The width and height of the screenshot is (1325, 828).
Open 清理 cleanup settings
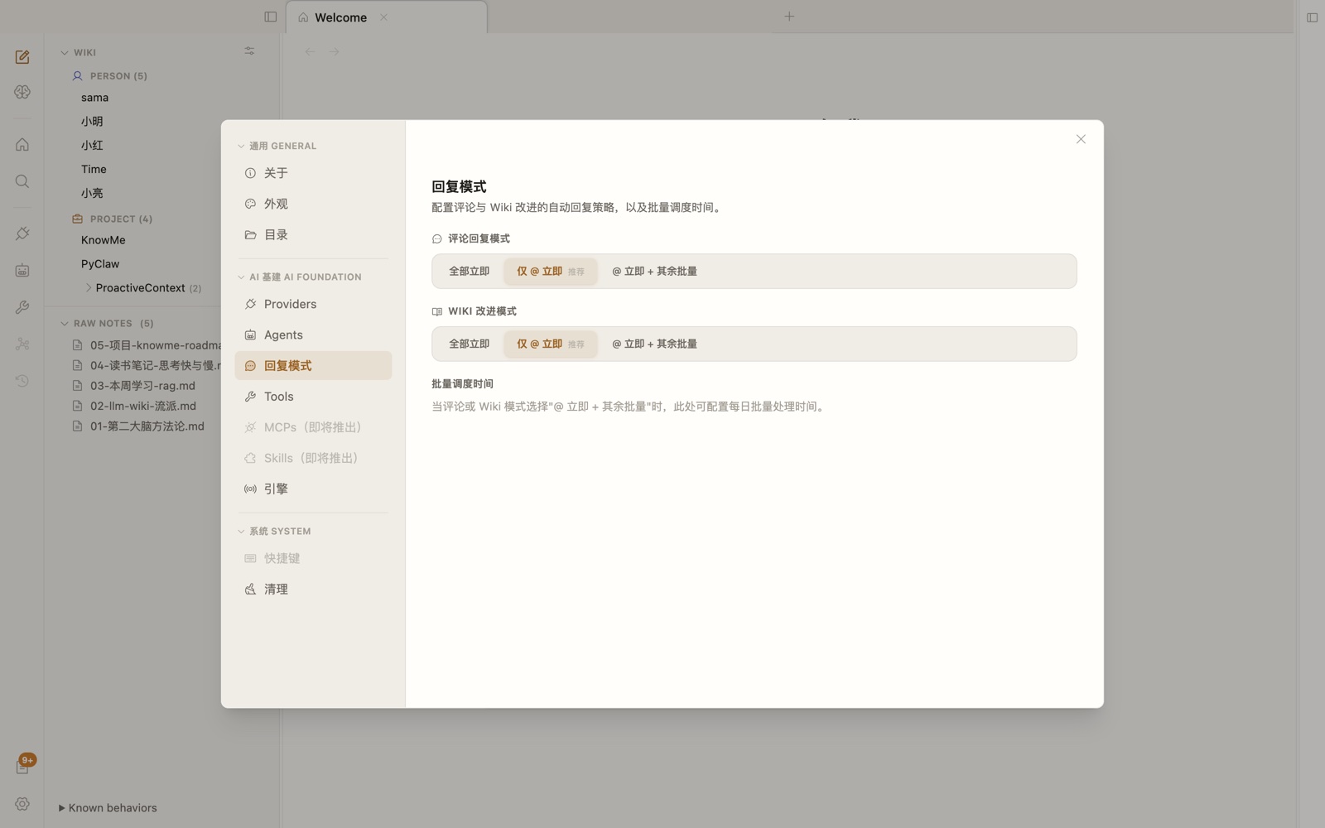(313, 590)
